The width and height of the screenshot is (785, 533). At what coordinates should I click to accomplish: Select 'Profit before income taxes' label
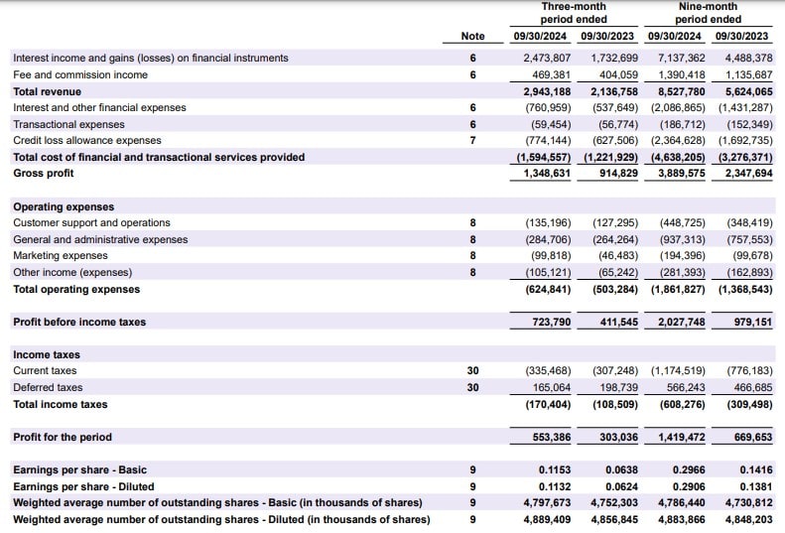click(x=79, y=323)
